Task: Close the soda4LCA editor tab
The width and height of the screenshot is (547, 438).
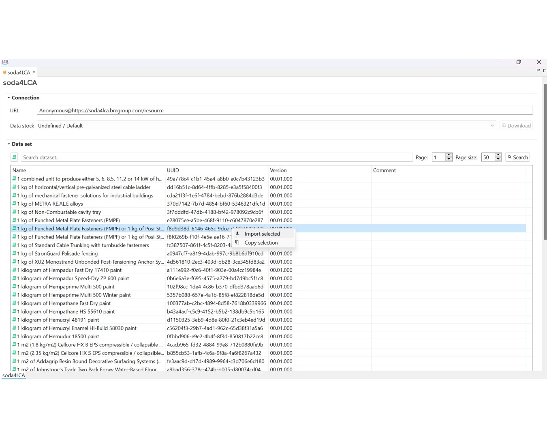Action: (34, 72)
